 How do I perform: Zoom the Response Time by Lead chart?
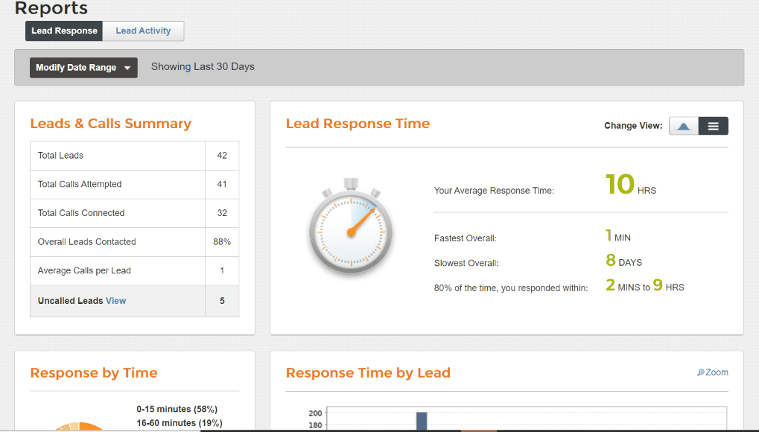coord(713,372)
